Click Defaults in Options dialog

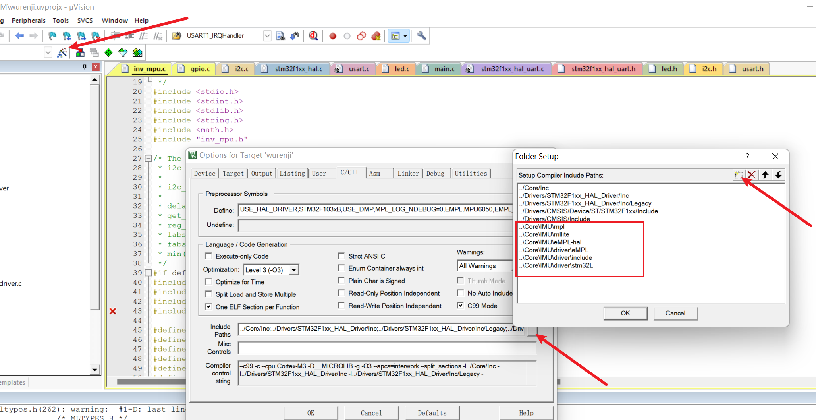click(x=432, y=413)
